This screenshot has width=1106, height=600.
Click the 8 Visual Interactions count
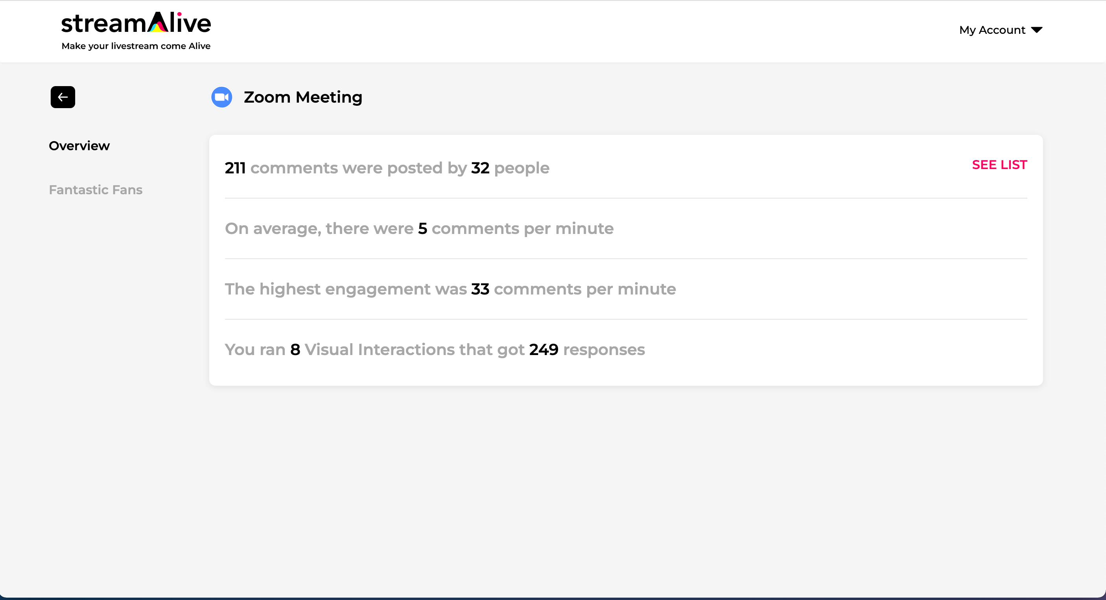[295, 350]
